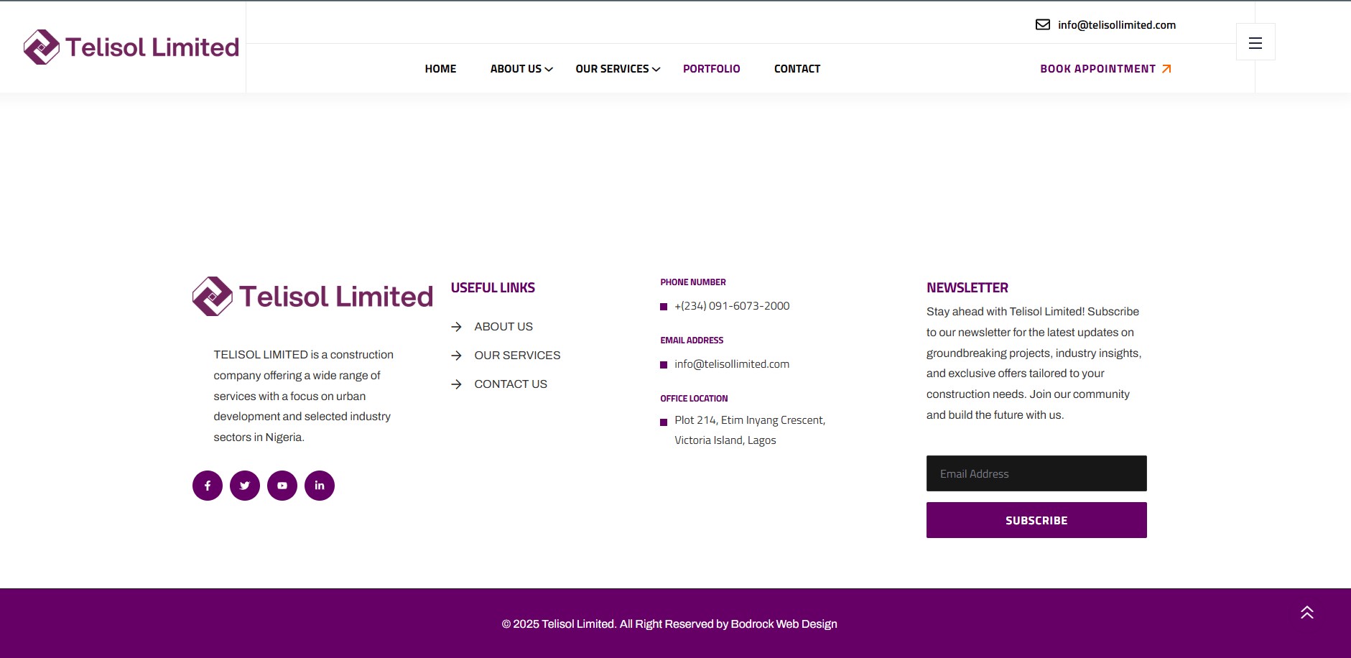The width and height of the screenshot is (1351, 658).
Task: Follow the footer About Us link
Action: 503,327
